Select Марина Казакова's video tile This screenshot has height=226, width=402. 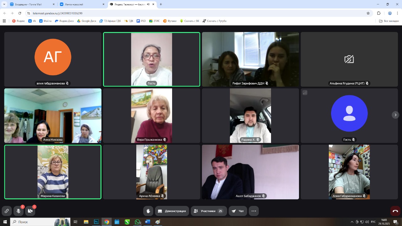tap(53, 172)
